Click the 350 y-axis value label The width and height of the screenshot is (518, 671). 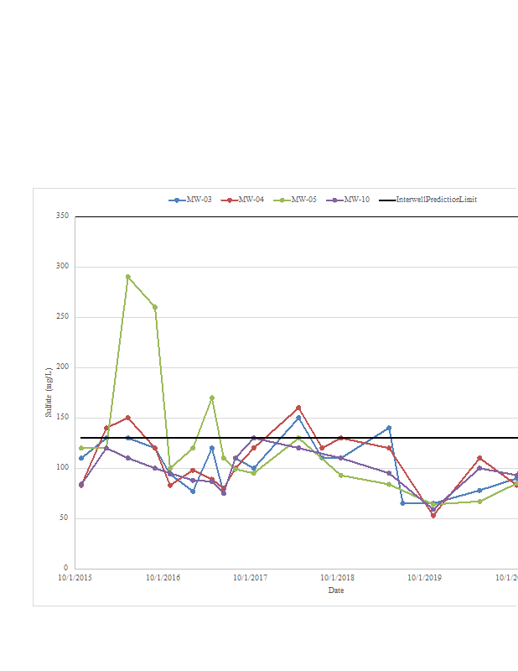coord(63,216)
